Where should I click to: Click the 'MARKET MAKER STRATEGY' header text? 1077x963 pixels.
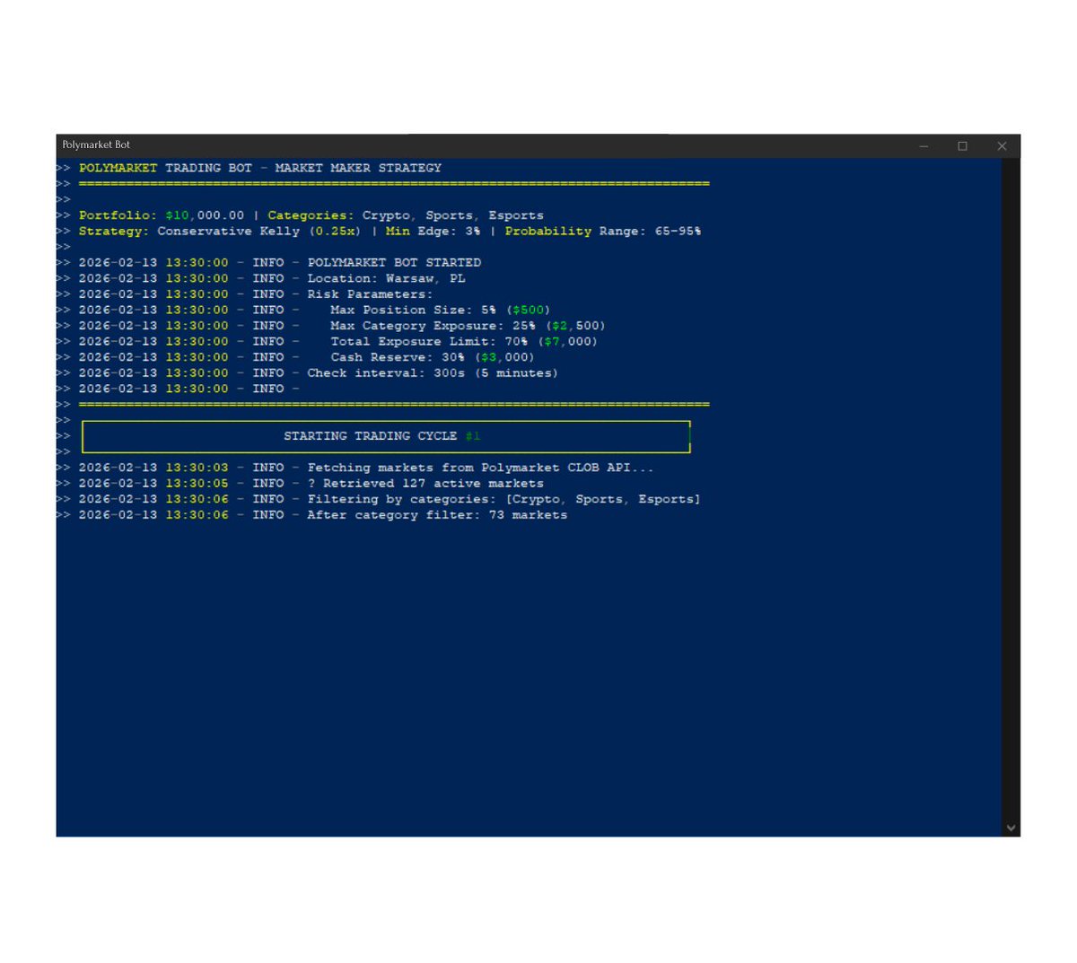point(358,168)
